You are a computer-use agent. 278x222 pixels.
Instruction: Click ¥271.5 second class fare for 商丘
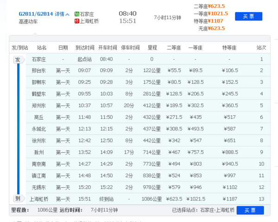(x=174, y=117)
